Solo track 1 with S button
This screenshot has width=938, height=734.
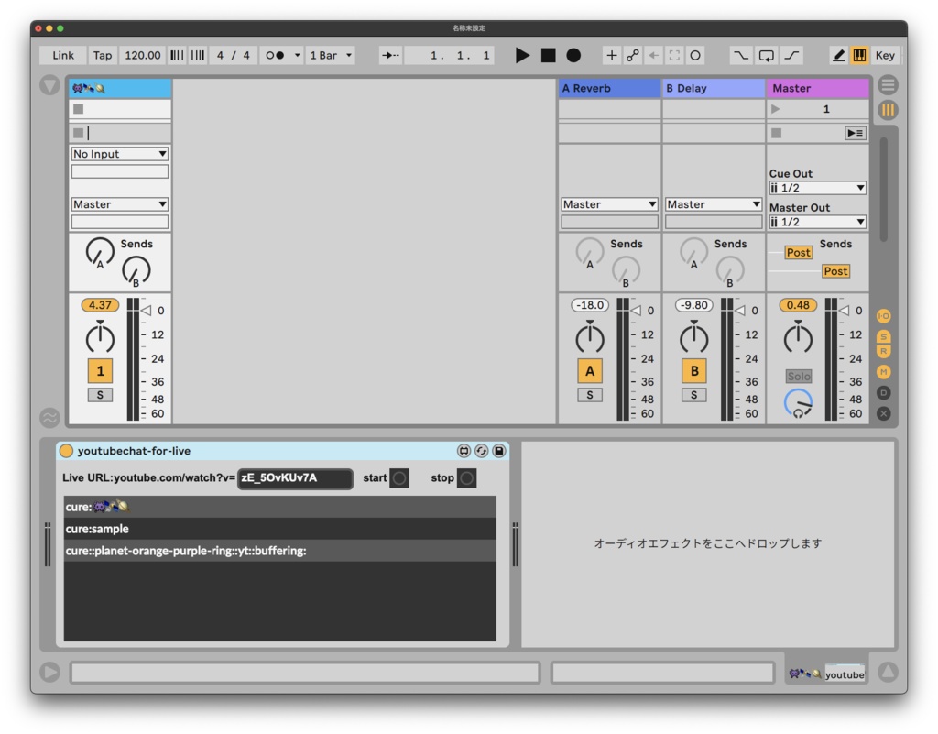(x=100, y=395)
